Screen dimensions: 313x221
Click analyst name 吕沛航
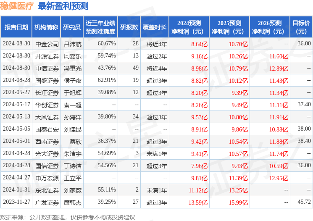[72, 44]
